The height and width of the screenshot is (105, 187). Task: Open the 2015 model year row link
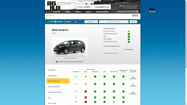pos(76,84)
